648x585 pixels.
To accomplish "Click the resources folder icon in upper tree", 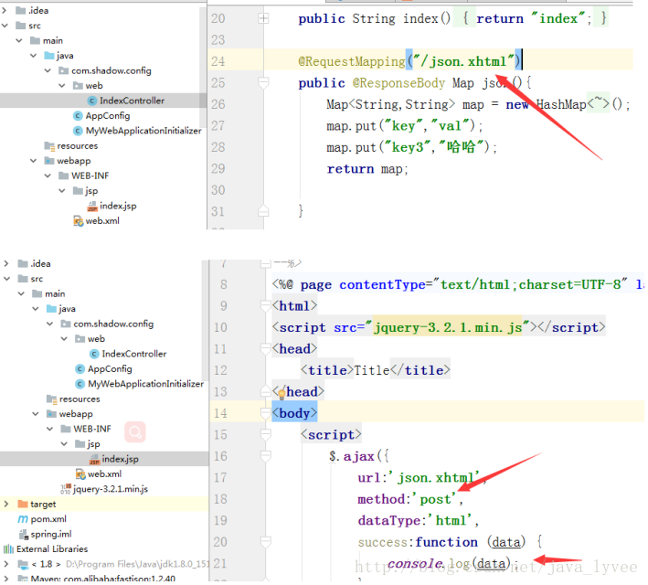I will point(49,146).
